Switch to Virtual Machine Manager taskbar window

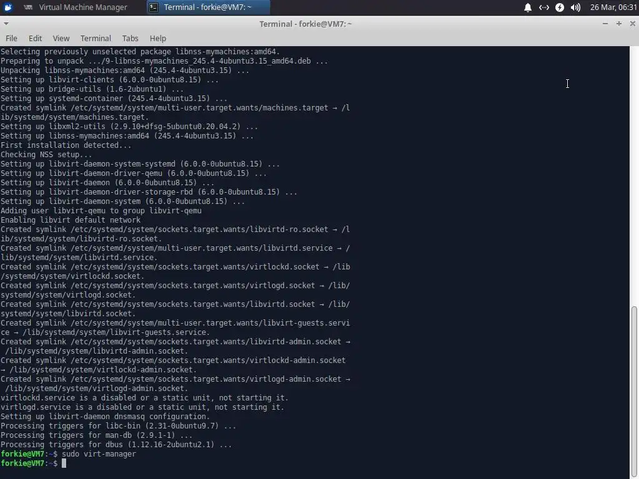(76, 7)
